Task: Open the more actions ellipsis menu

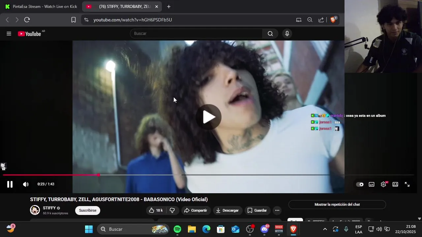Action: (x=277, y=210)
